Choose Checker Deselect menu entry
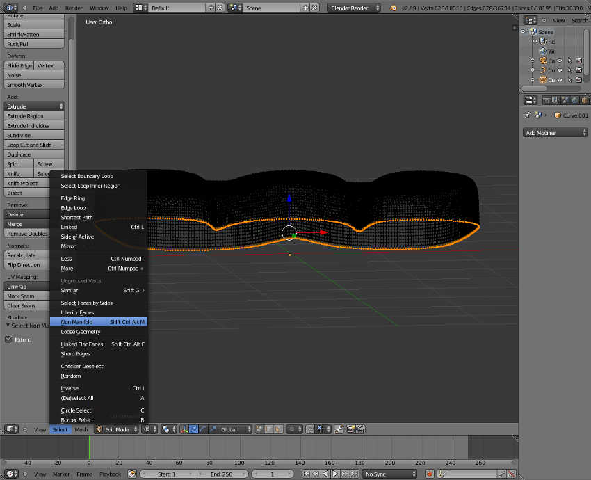This screenshot has width=591, height=480. pos(99,366)
